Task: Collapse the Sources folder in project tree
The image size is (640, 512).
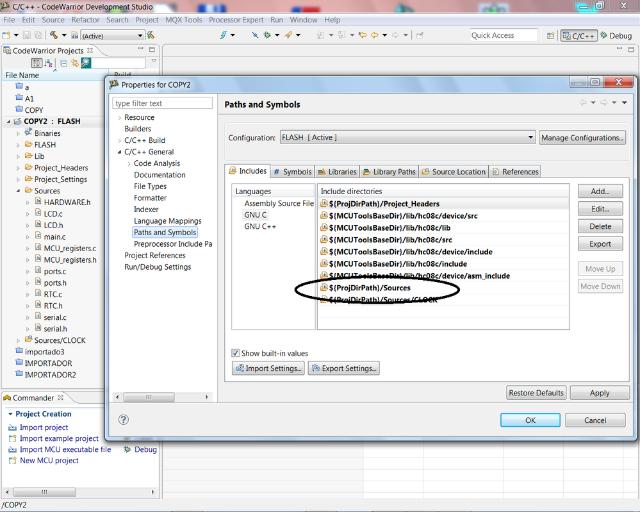Action: [x=18, y=191]
